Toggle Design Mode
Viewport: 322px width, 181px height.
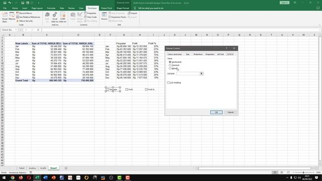point(80,17)
